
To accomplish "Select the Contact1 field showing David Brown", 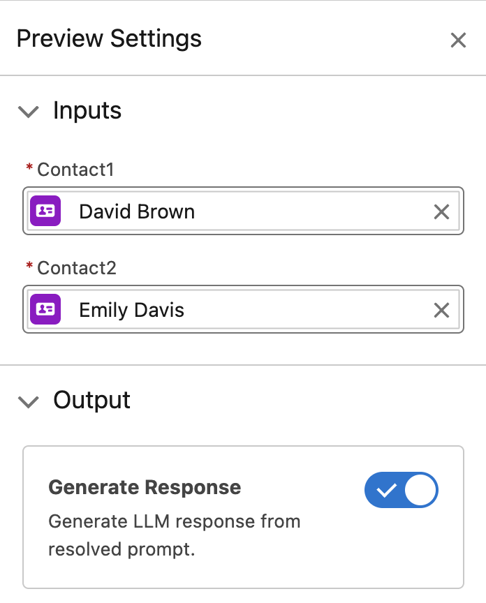I will click(x=244, y=211).
